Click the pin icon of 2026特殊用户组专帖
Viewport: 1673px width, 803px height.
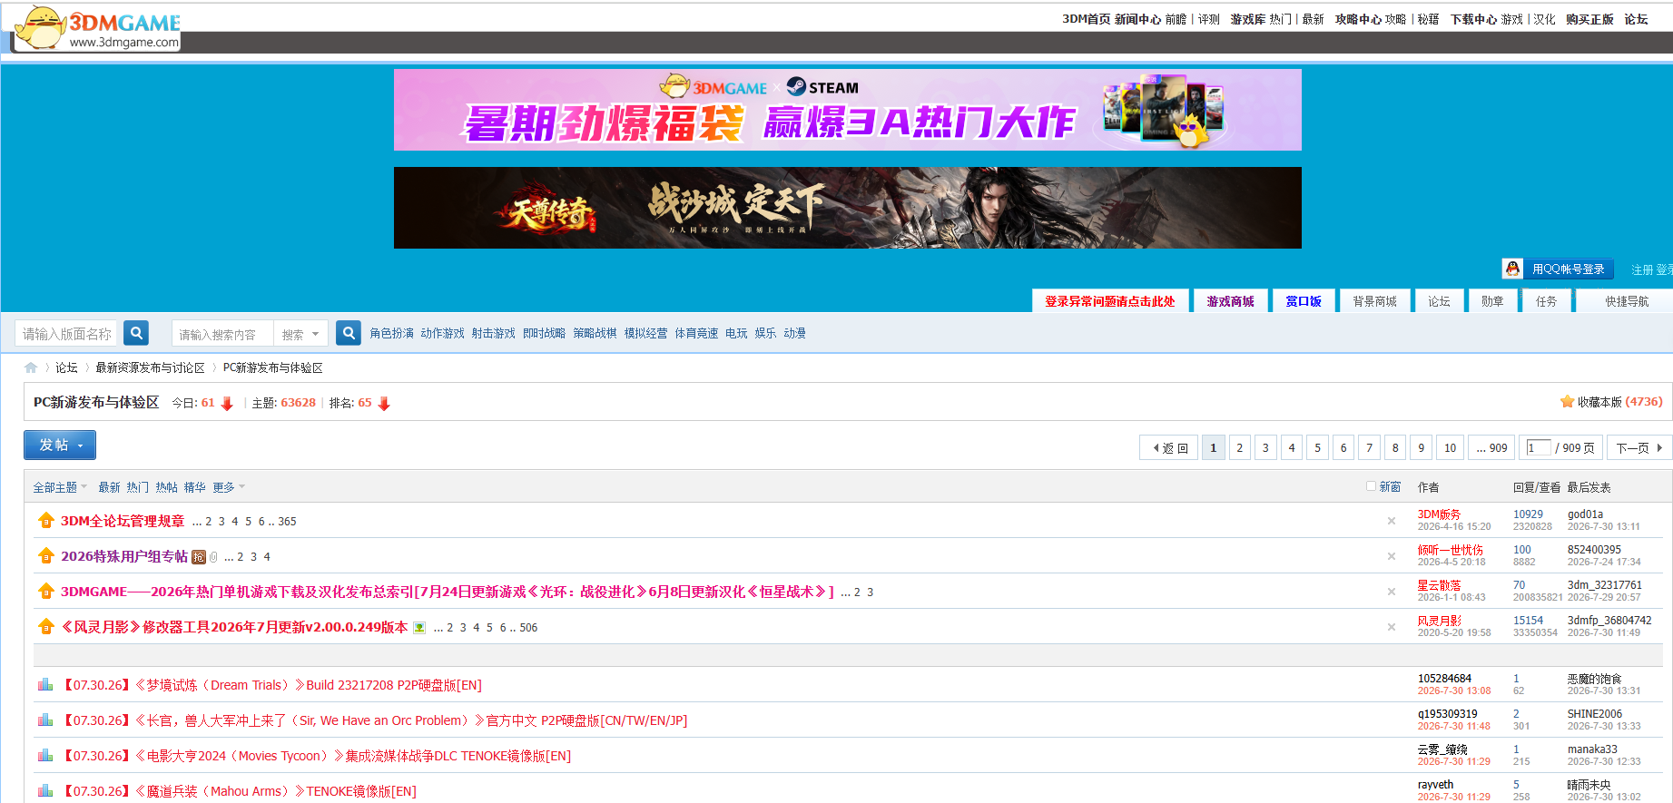46,555
